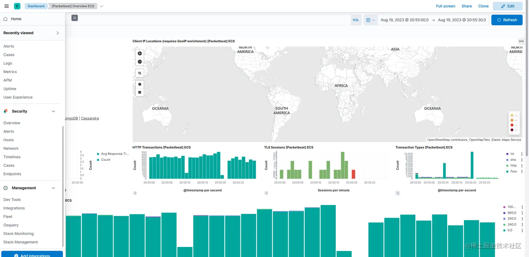Click the tls color dot in legend
Viewport: 529px width, 257px height.
507,154
